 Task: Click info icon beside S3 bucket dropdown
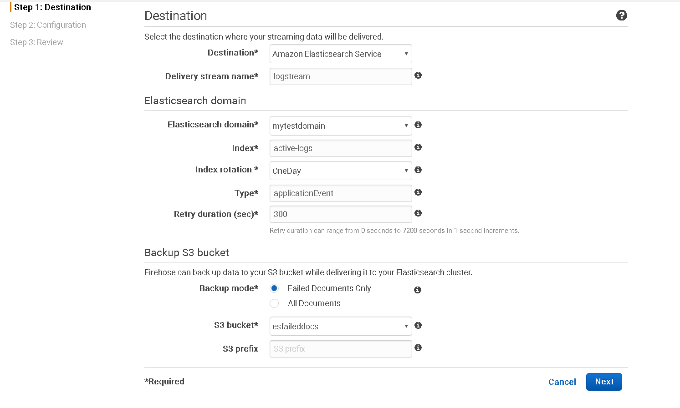(x=418, y=325)
